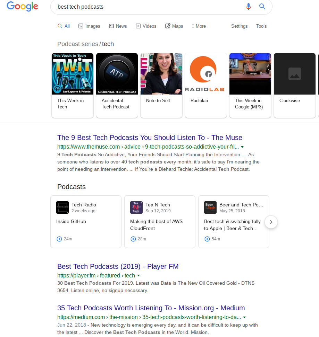
Task: Click the 'Note to Self' label
Action: 158,100
